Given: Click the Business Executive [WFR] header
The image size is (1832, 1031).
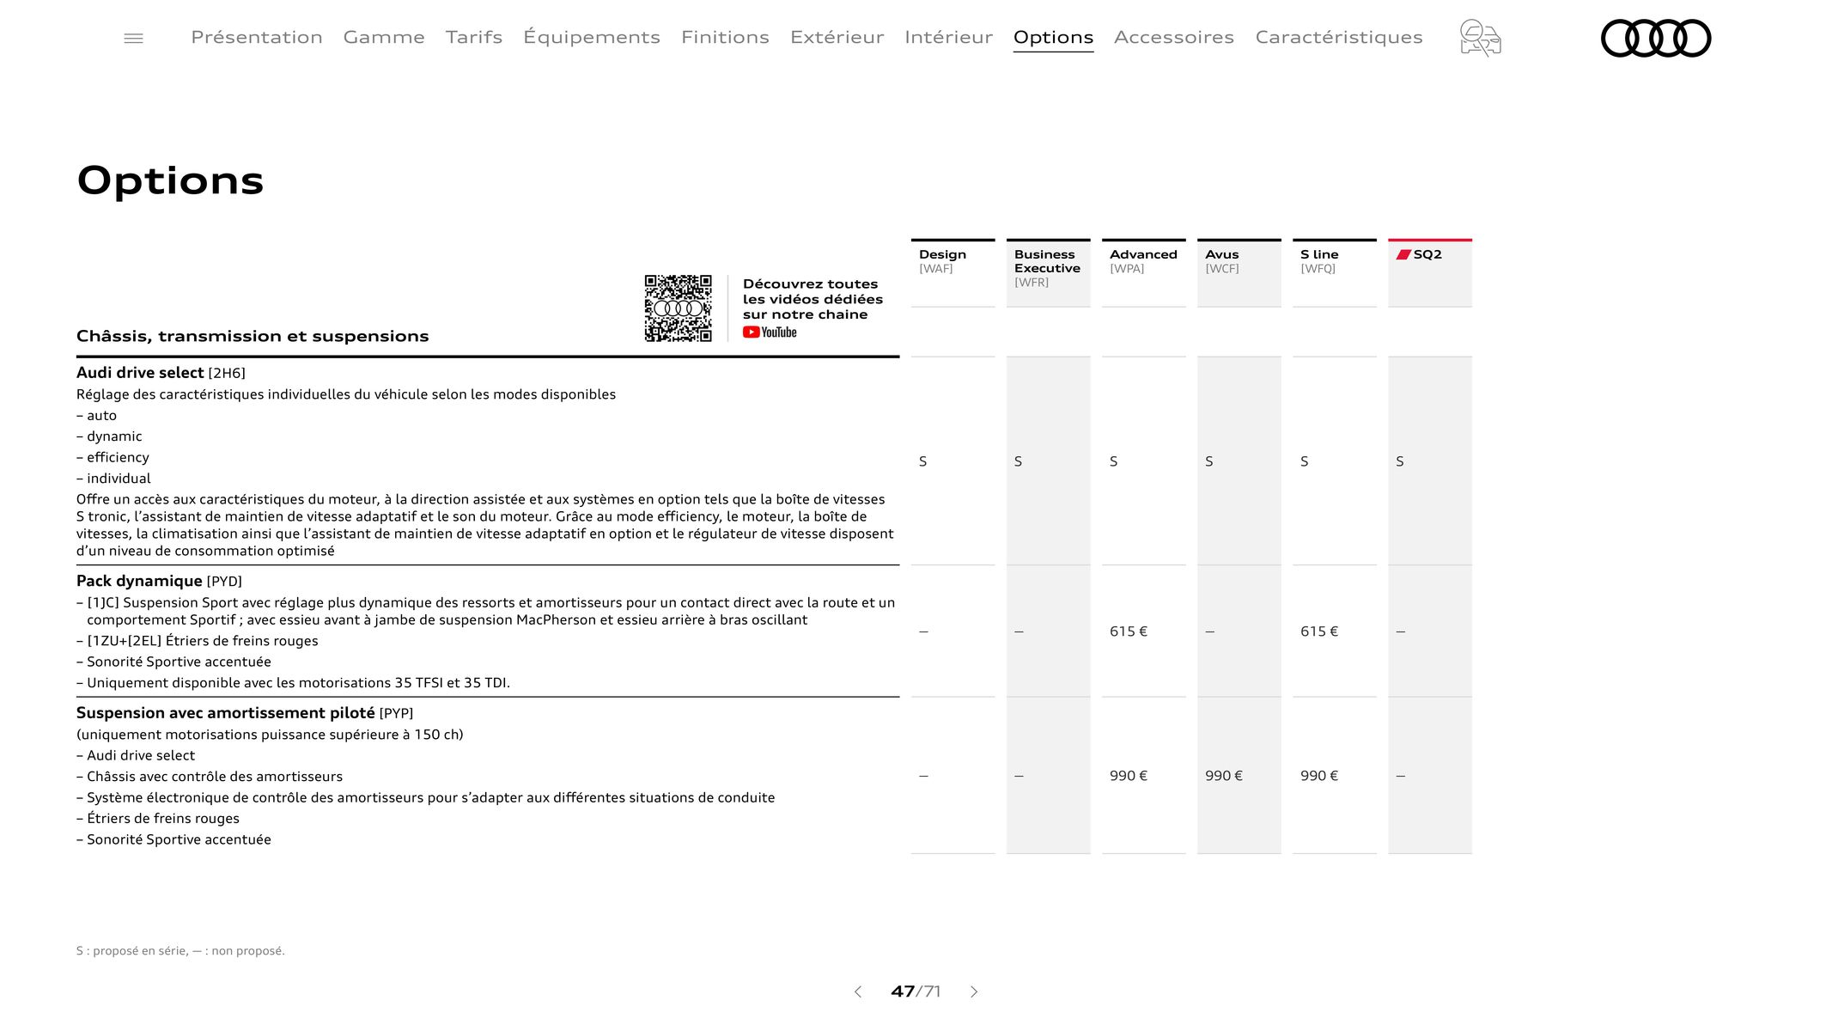Looking at the screenshot, I should pyautogui.click(x=1048, y=272).
